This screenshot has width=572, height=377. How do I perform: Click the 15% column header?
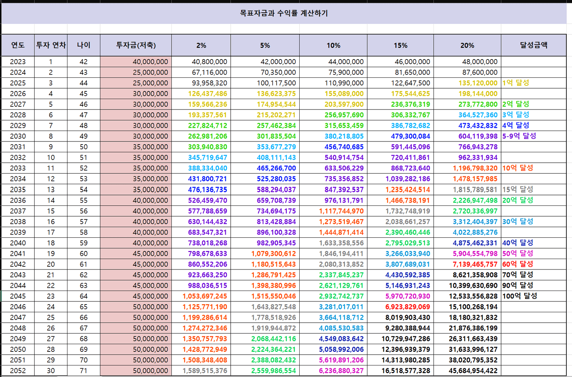point(400,45)
